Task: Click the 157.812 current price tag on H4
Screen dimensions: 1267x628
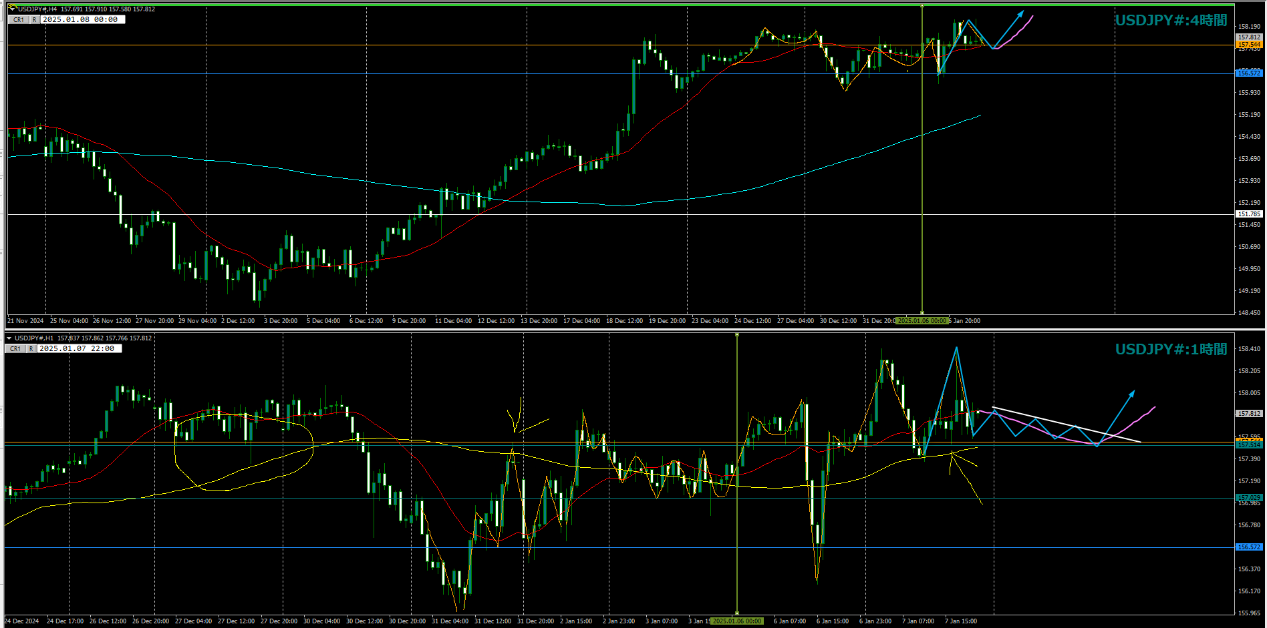Action: 1249,37
